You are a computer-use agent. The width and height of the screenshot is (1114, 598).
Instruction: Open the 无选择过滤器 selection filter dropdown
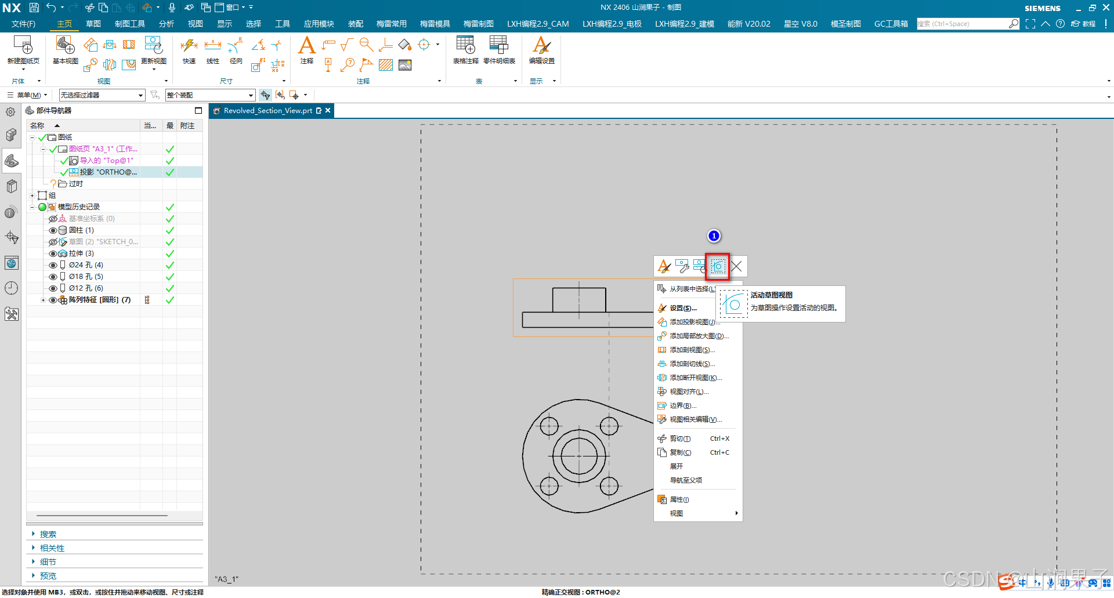[x=102, y=95]
